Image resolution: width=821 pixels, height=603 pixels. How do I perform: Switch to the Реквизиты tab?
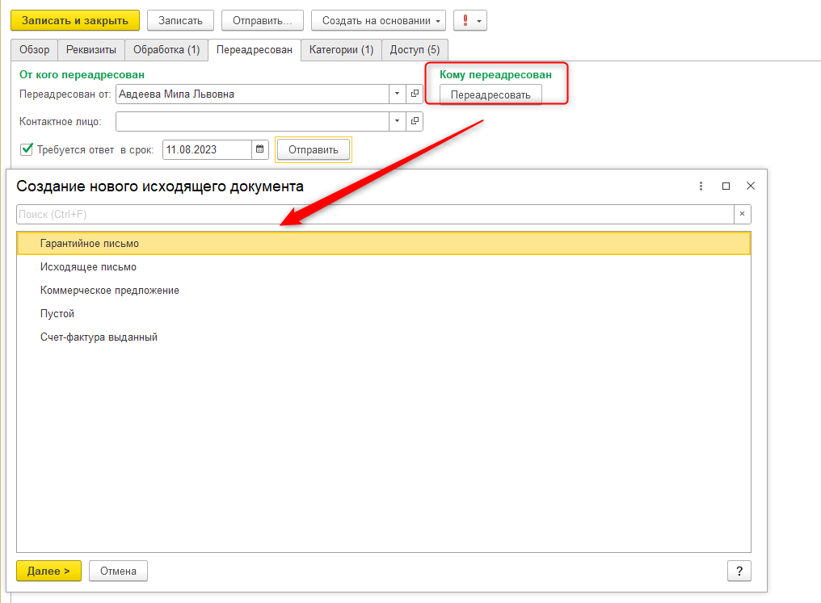click(x=91, y=50)
